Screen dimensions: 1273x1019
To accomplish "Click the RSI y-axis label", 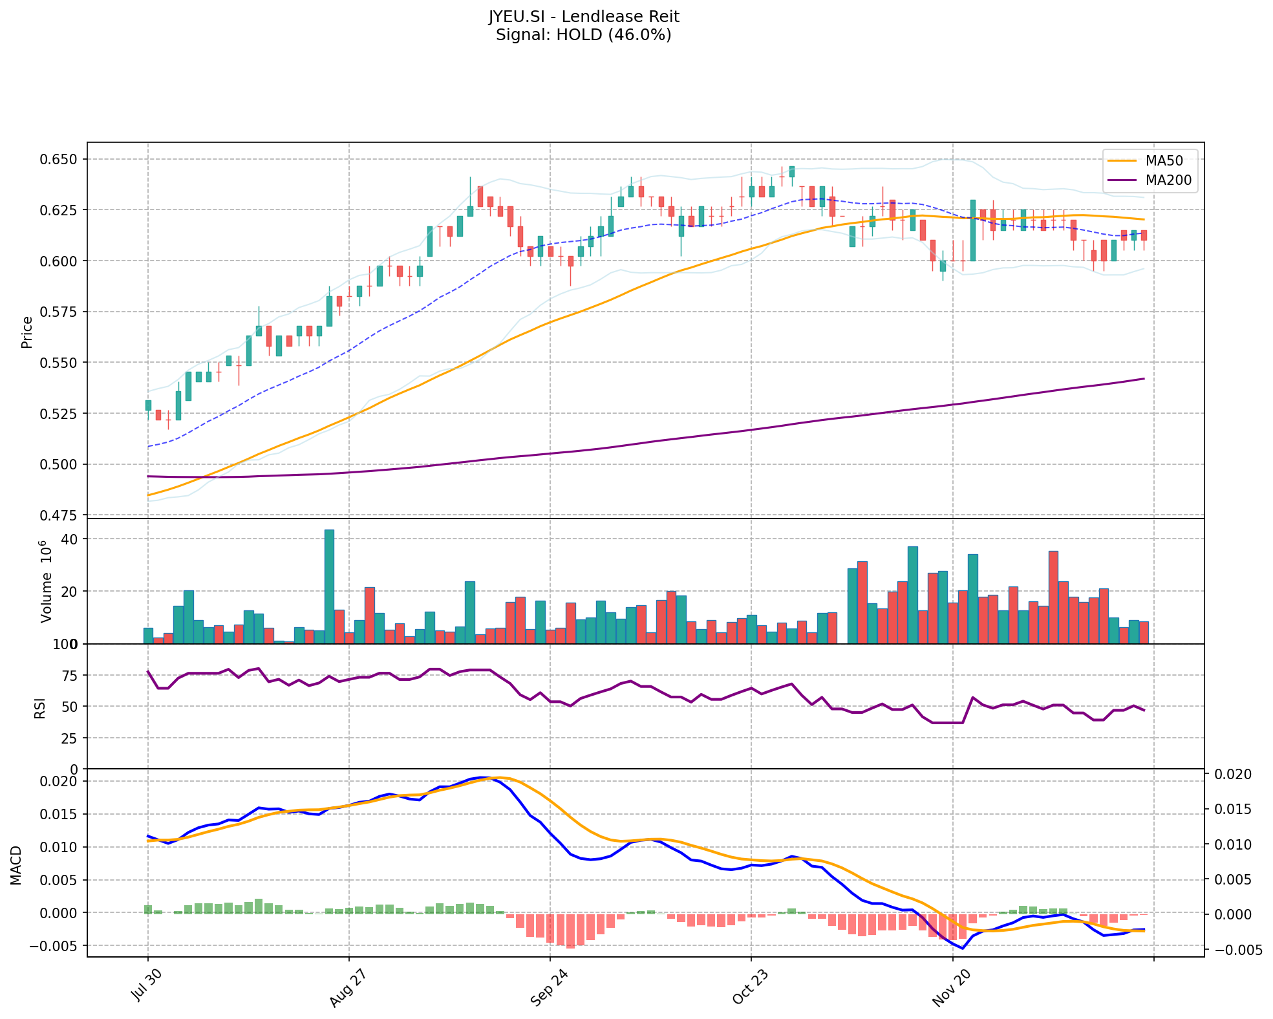I will (x=40, y=707).
